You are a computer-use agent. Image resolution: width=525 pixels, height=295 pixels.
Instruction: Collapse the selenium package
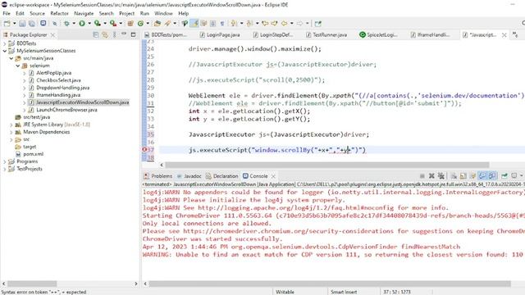point(18,66)
